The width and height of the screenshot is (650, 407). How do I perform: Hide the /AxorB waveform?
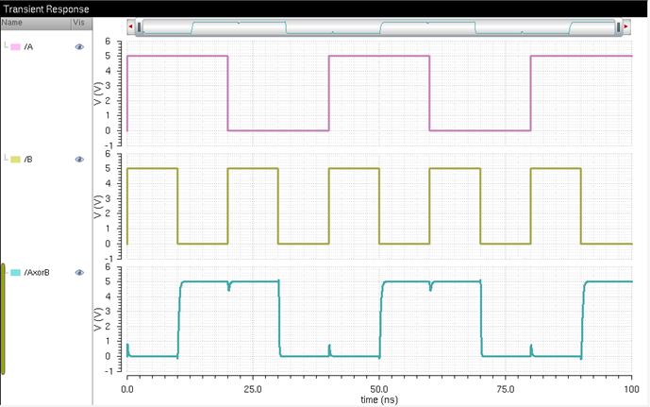[x=79, y=273]
